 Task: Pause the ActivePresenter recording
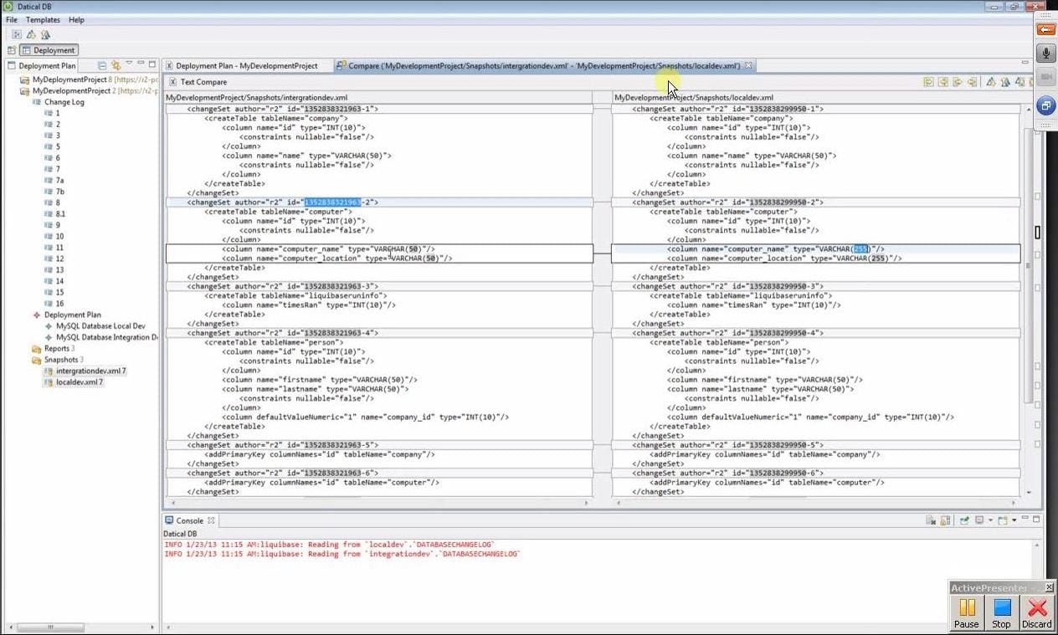pos(968,612)
